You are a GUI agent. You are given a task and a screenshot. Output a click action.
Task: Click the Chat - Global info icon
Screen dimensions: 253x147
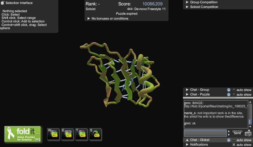point(228,140)
